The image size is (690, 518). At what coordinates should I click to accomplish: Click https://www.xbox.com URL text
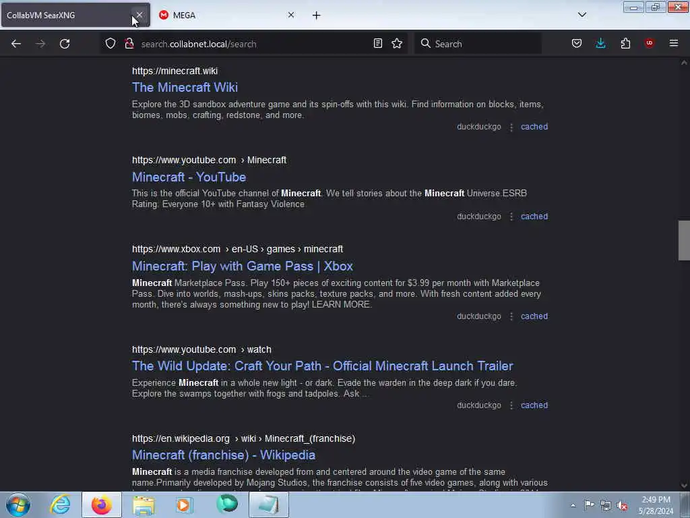click(x=176, y=250)
